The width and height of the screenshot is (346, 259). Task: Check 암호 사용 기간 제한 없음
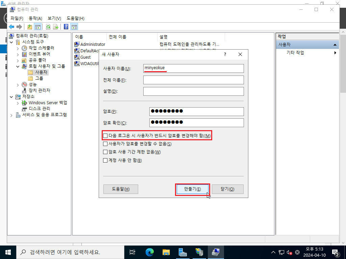click(x=105, y=152)
